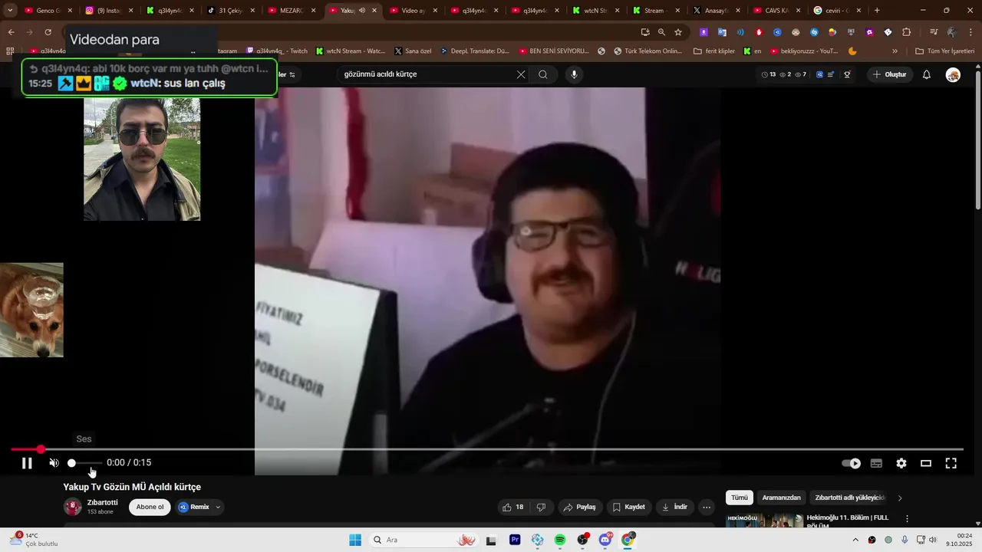The height and width of the screenshot is (552, 982).
Task: Open the Chrome three-dot menu
Action: tap(971, 32)
